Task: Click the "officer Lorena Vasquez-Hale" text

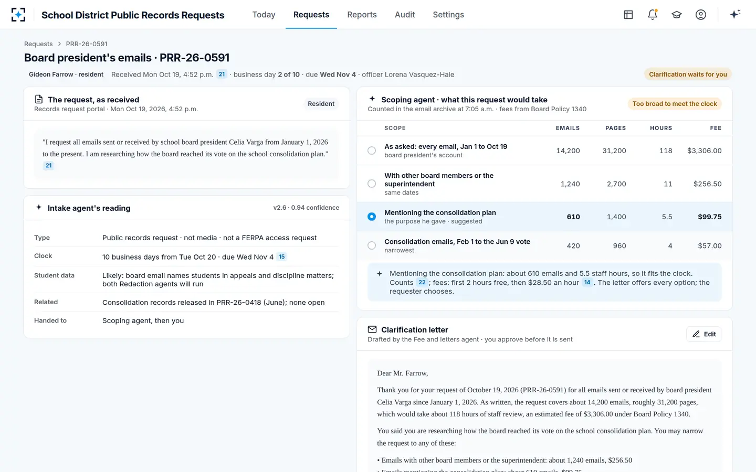Action: tap(408, 74)
